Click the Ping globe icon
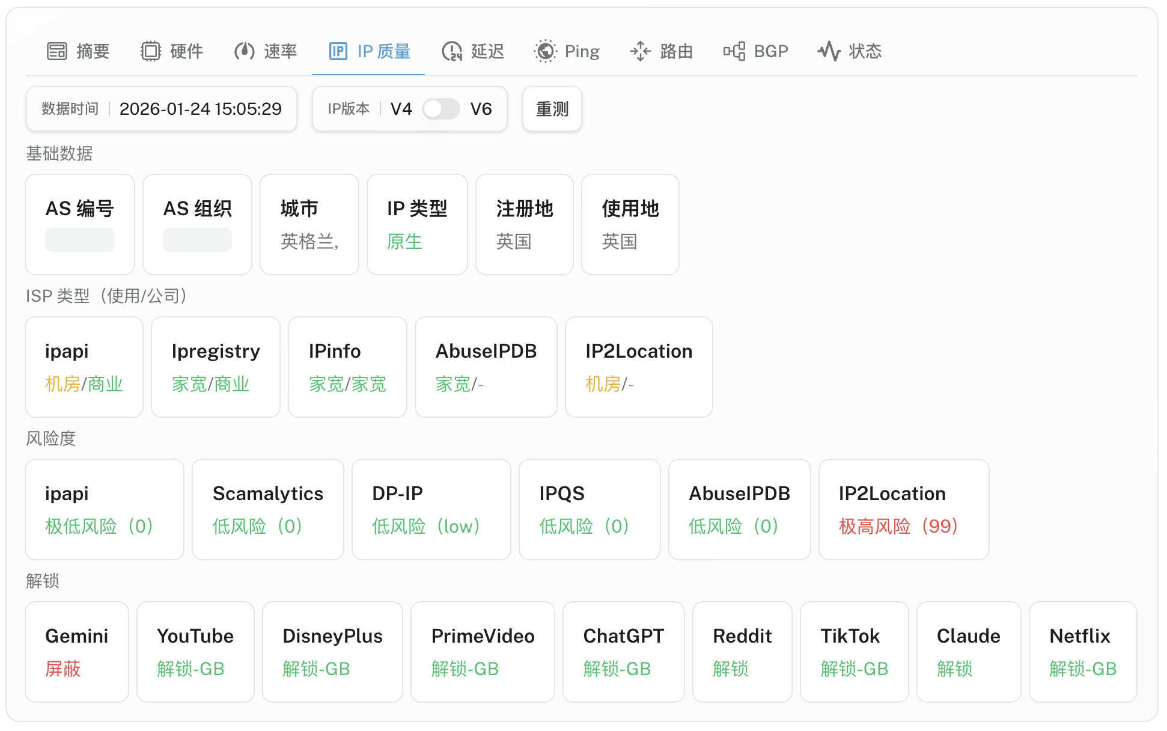This screenshot has width=1167, height=731. 546,52
